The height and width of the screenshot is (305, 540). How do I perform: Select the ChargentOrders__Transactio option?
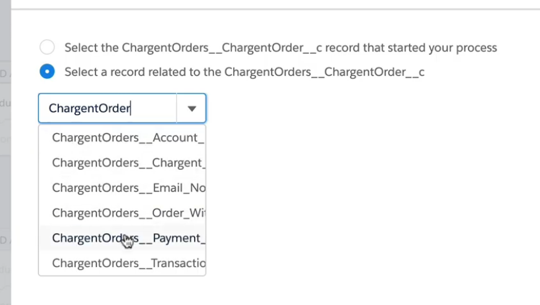128,263
